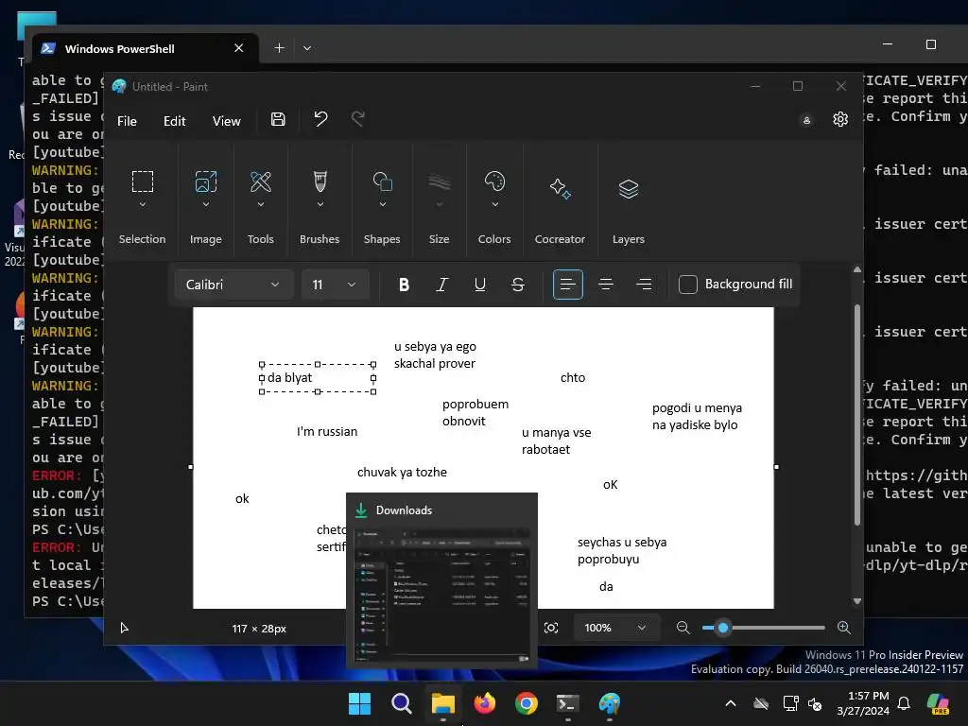Image resolution: width=968 pixels, height=726 pixels.
Task: Open the File menu in Paint
Action: [x=127, y=121]
